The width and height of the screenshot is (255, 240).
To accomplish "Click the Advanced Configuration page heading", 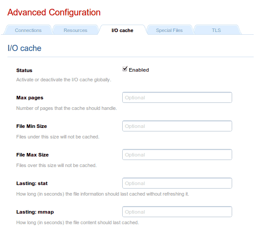I will coord(54,12).
